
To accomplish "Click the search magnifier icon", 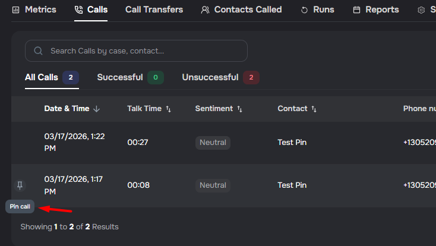I will [39, 51].
